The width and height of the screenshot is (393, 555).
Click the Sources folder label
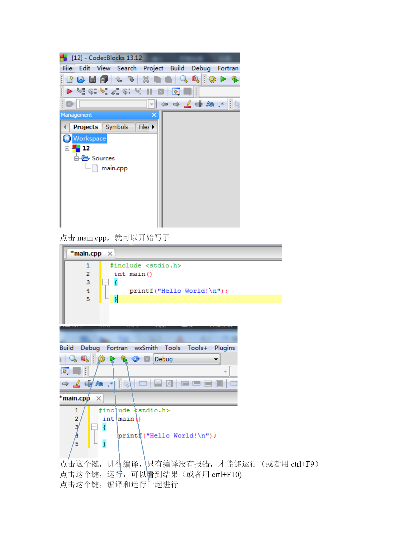click(103, 158)
